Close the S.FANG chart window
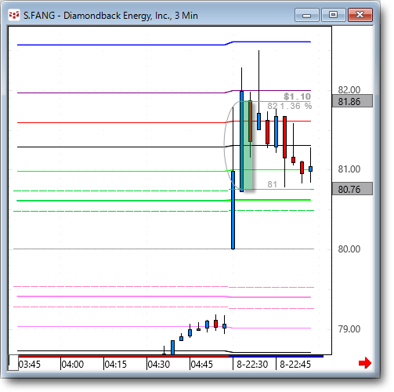The width and height of the screenshot is (394, 392). (x=360, y=15)
